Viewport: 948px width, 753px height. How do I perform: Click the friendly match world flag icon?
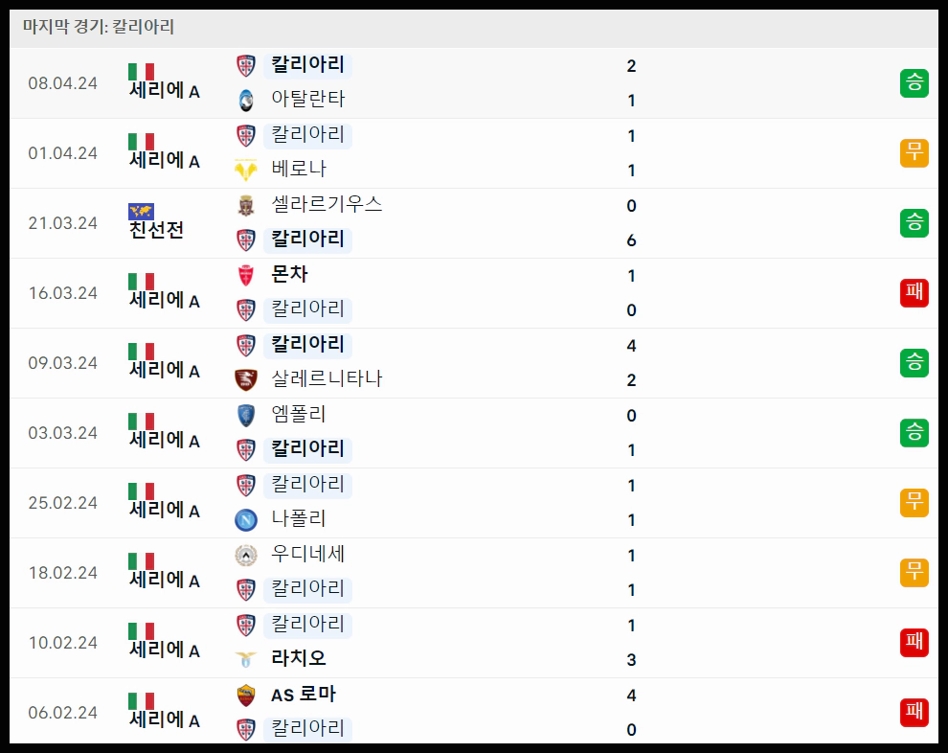point(141,211)
